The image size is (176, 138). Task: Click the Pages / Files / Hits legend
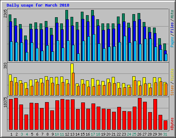(x=172, y=29)
